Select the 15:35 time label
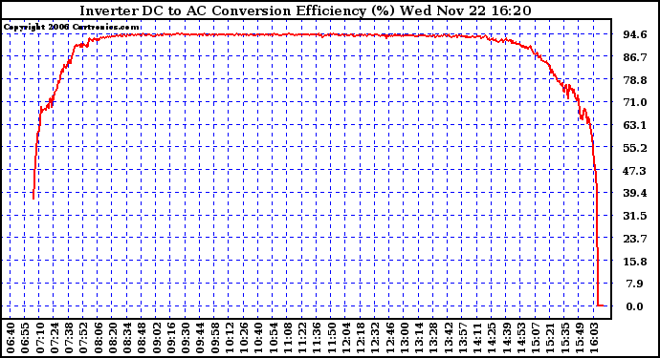660x358 pixels. 564,338
